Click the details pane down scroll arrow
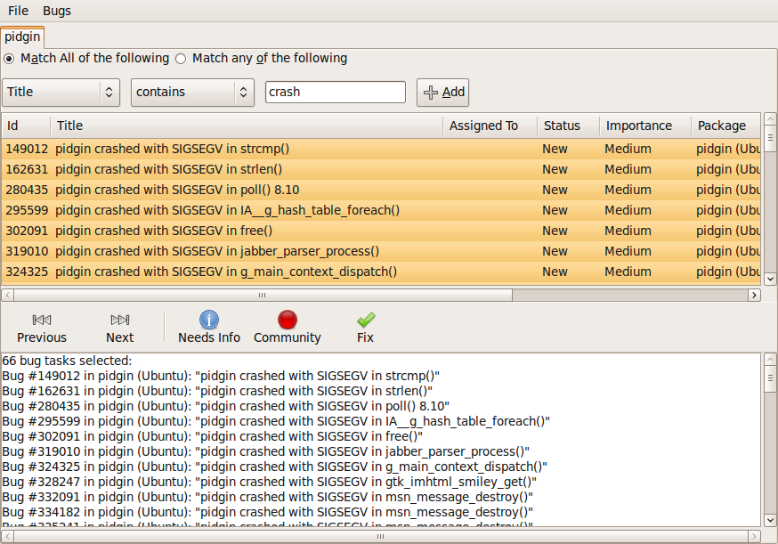Screen dimensions: 778x544 pos(770,520)
